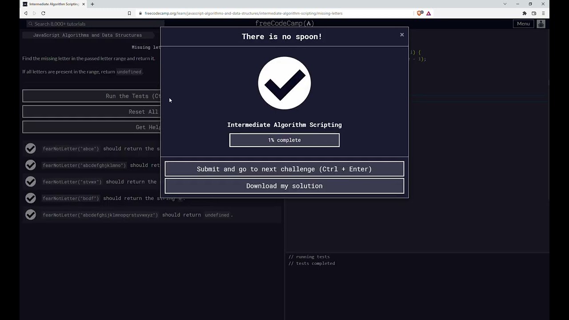Click the freeCodeCamp logo link
569x320 pixels.
point(284,24)
